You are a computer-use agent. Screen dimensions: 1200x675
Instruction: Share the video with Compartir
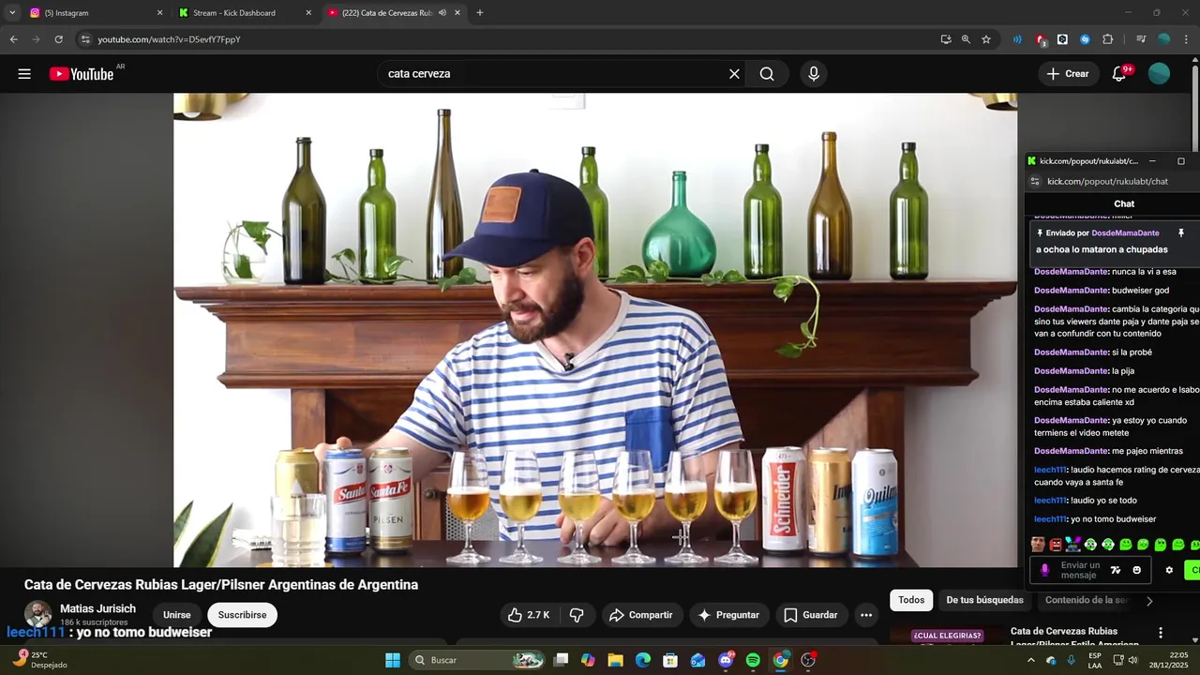point(641,615)
